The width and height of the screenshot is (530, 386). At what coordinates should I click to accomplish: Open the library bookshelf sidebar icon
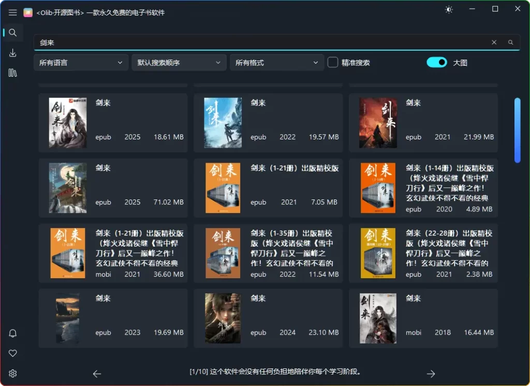[x=13, y=73]
